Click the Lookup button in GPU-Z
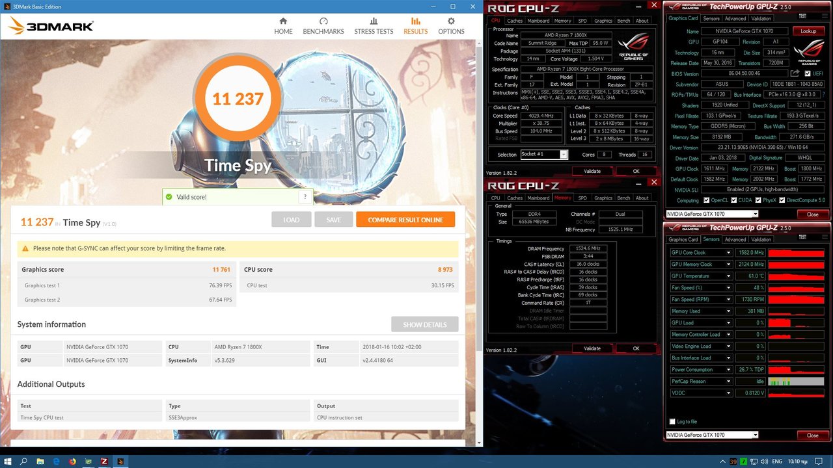The height and width of the screenshot is (468, 833). click(808, 31)
